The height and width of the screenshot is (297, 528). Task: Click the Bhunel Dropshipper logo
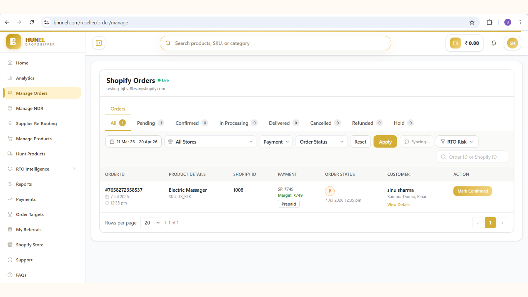pyautogui.click(x=30, y=42)
